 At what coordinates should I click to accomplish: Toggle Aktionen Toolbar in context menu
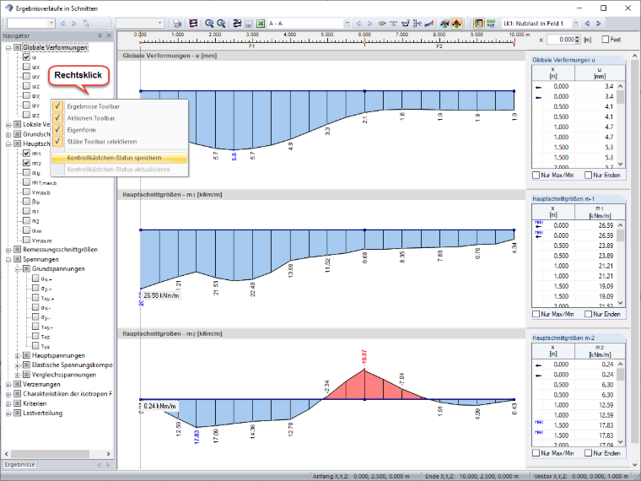(120, 118)
